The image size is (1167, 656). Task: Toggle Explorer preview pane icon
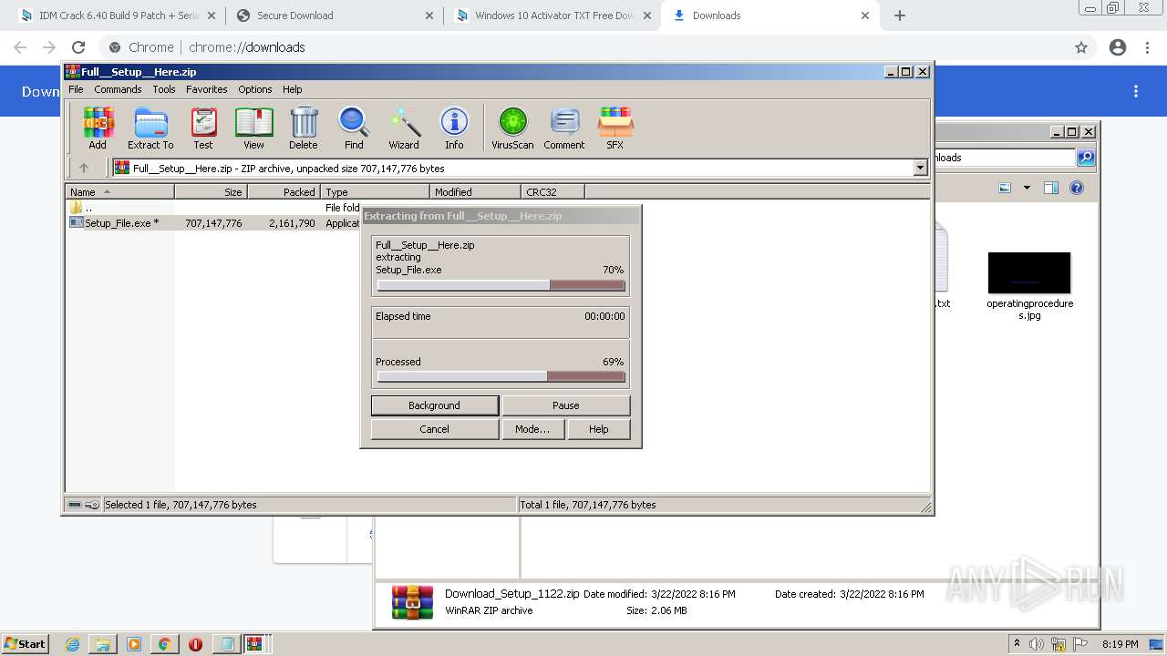coord(1051,188)
